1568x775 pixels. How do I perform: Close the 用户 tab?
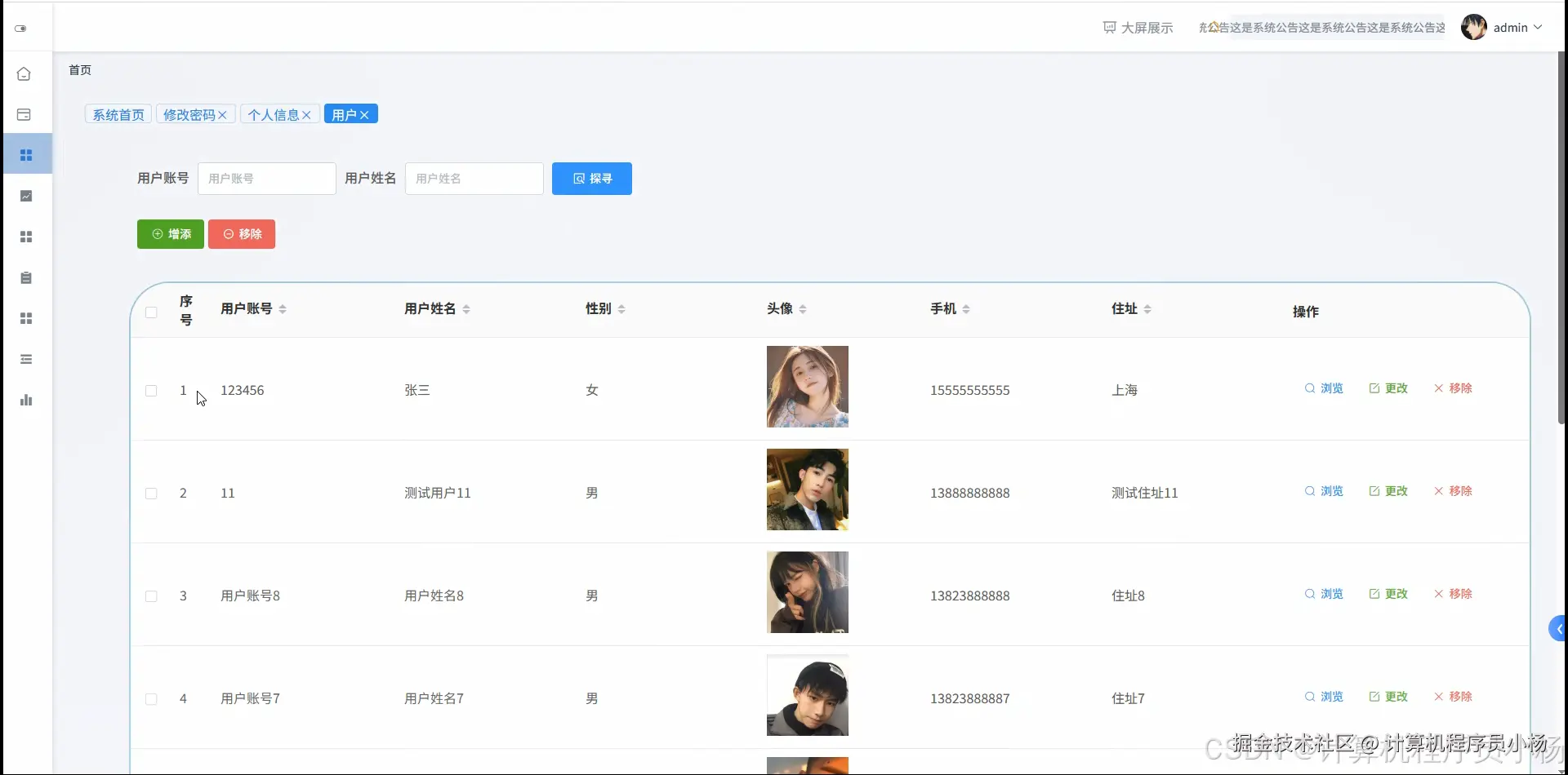(x=364, y=115)
